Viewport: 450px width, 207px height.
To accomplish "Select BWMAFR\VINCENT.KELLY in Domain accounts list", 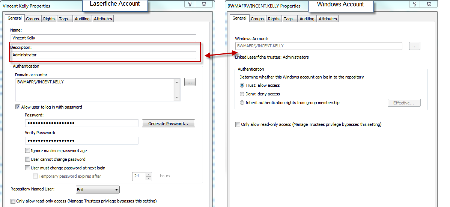I will click(41, 82).
